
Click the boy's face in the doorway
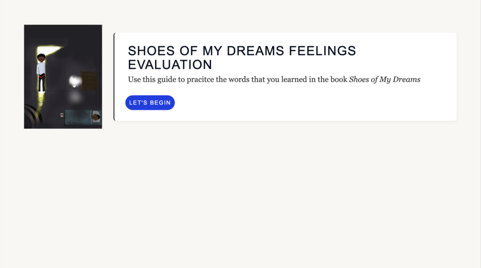(41, 58)
